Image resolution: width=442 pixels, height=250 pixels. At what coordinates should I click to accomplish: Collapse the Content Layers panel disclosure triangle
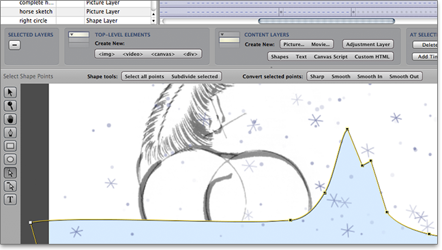pos(222,35)
